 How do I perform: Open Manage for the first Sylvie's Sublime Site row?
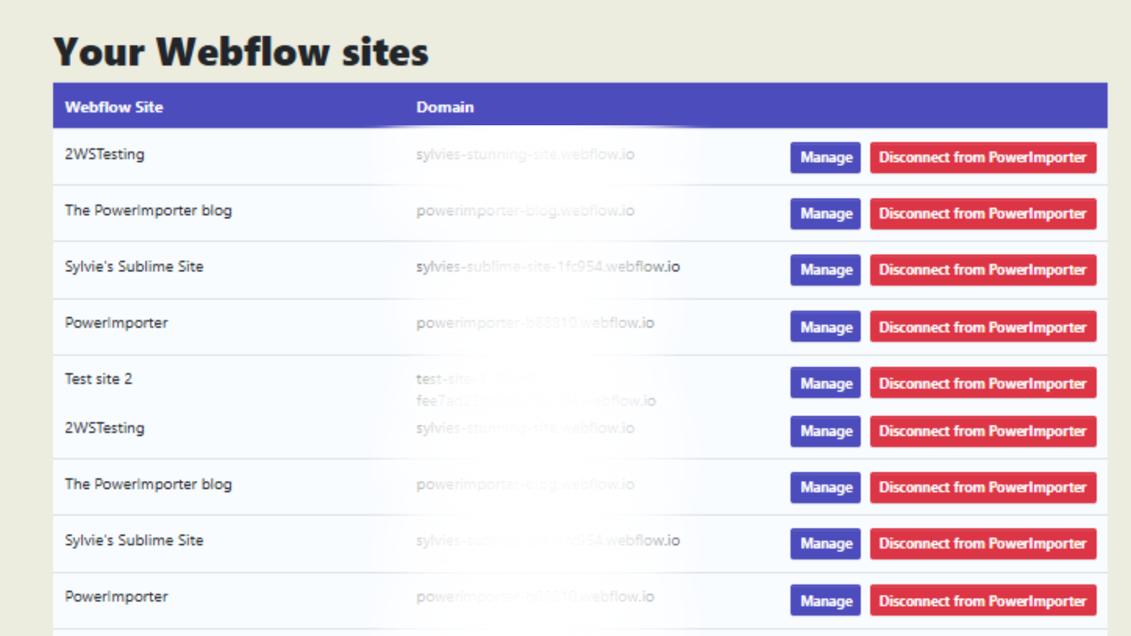(825, 270)
